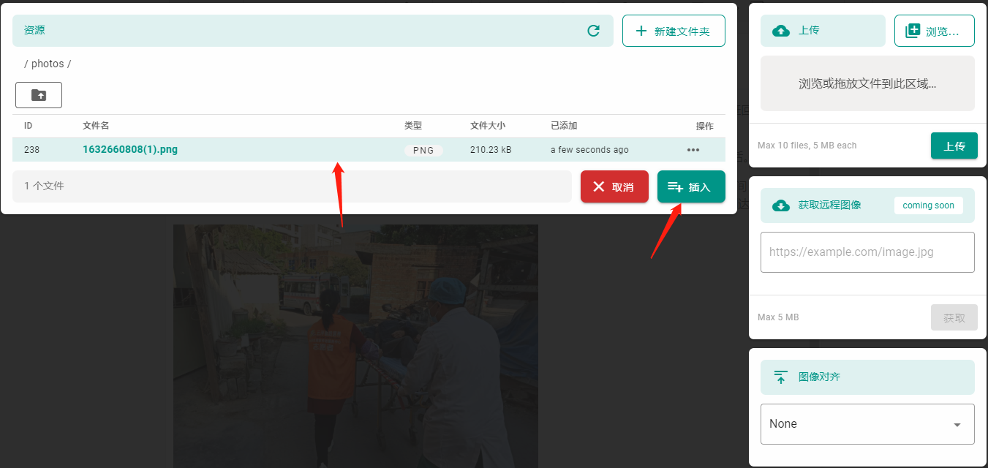Open the three-dot actions menu for file 238
This screenshot has width=988, height=468.
point(693,150)
